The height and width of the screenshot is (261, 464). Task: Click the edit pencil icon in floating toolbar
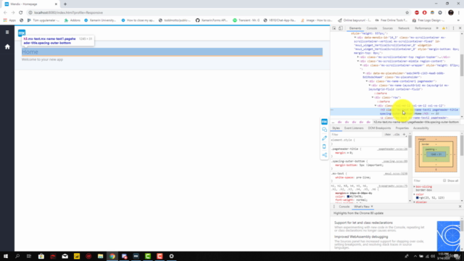[x=324, y=138]
